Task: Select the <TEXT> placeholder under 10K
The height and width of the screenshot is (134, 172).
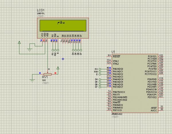Action: pyautogui.click(x=46, y=83)
